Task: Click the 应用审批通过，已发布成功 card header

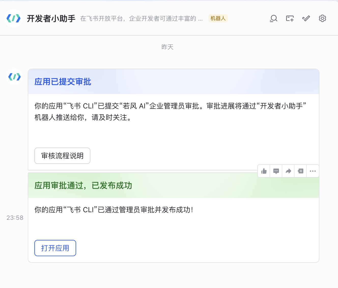Action: 83,185
